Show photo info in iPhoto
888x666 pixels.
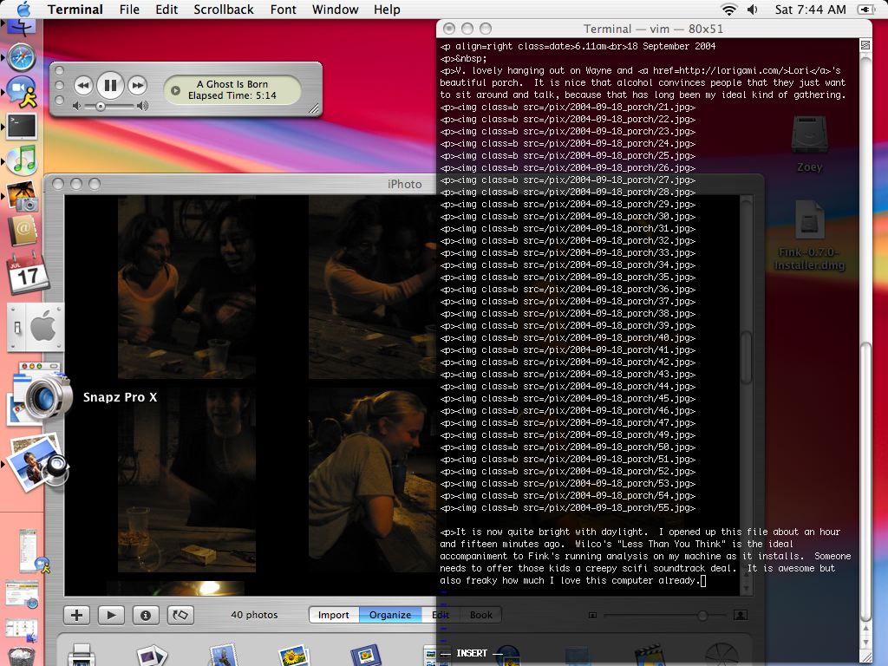click(145, 615)
